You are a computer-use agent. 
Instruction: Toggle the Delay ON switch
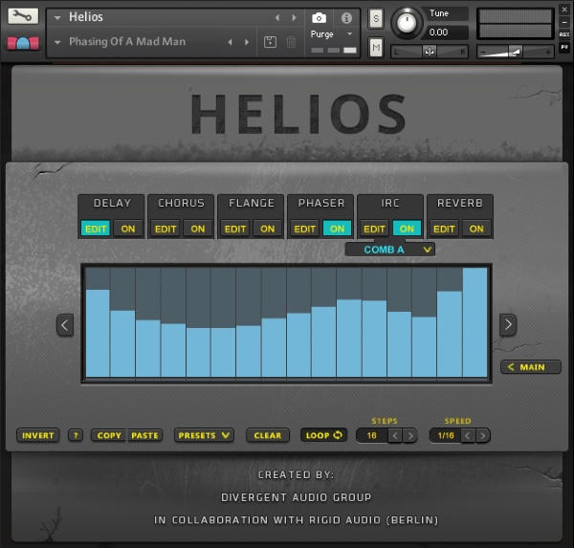pyautogui.click(x=128, y=229)
